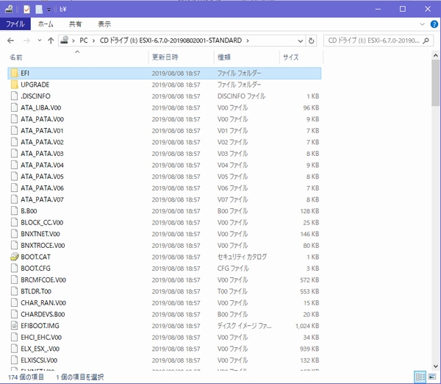This screenshot has height=384, width=441.
Task: Select the EHCI_EHC.V00 file name
Action: (x=41, y=338)
